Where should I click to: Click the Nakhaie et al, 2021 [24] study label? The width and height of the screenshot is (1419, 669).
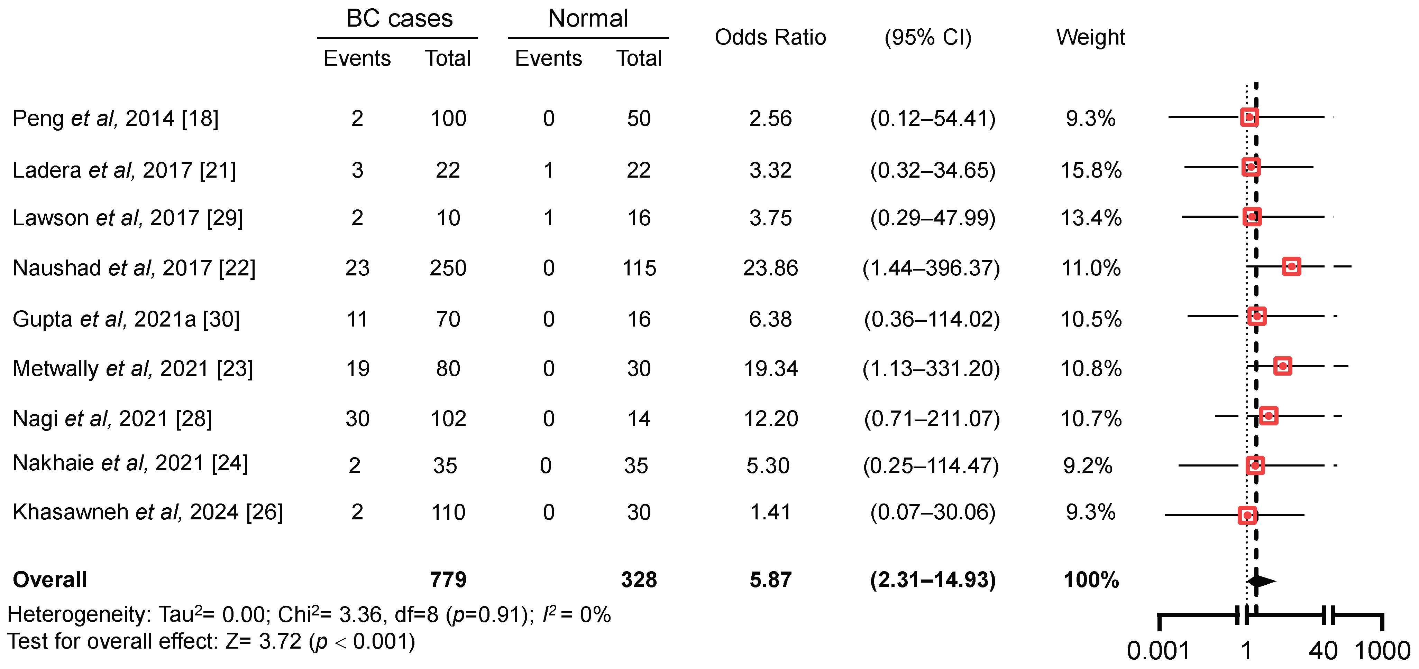tap(130, 463)
